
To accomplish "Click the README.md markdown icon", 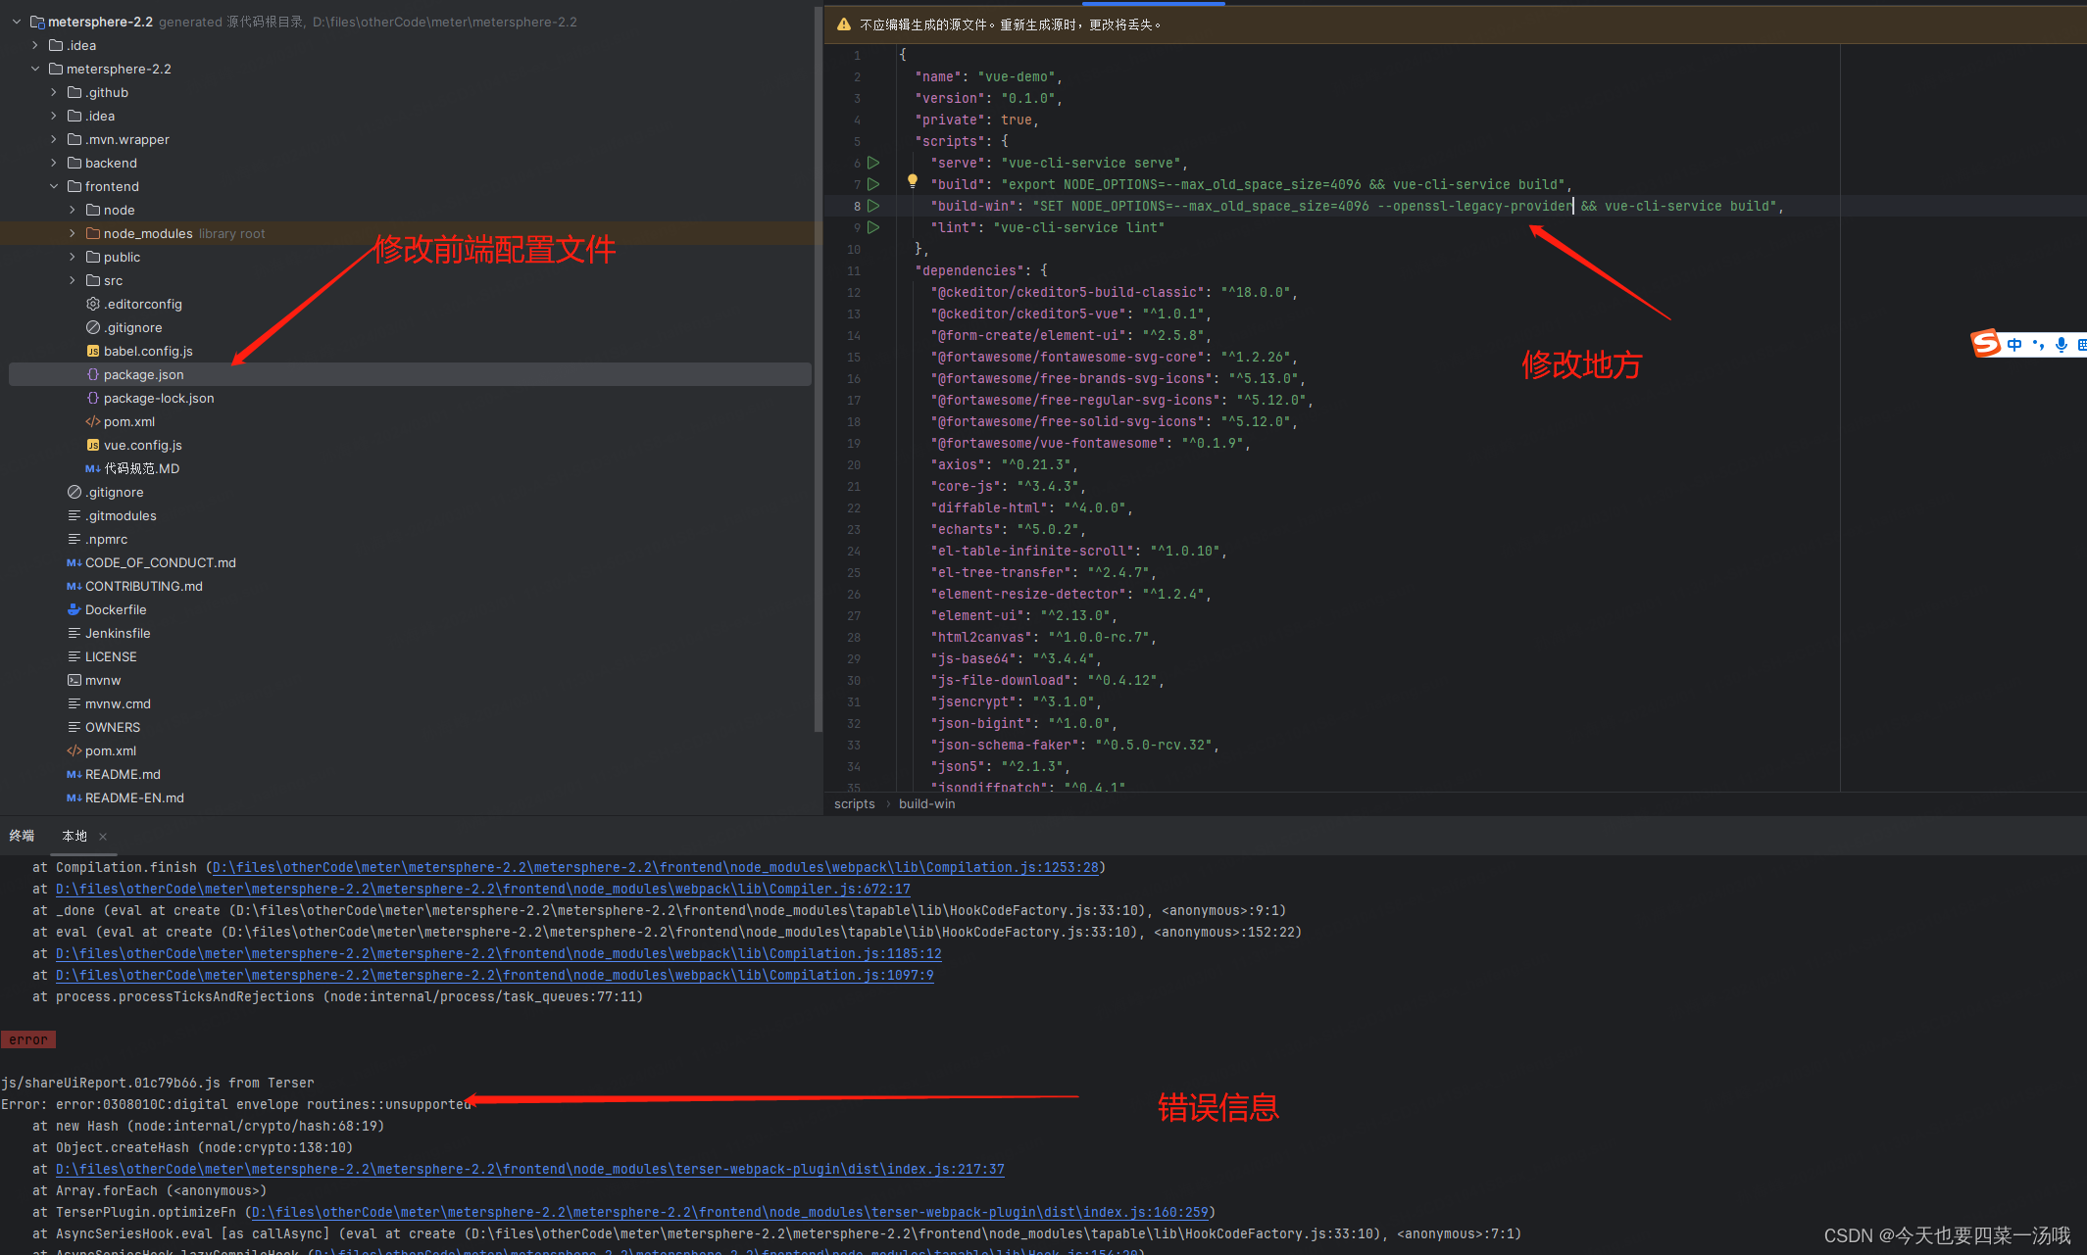I will [x=74, y=774].
